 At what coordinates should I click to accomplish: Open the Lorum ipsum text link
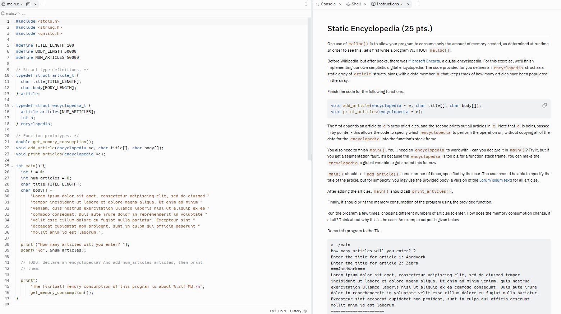pyautogui.click(x=495, y=180)
